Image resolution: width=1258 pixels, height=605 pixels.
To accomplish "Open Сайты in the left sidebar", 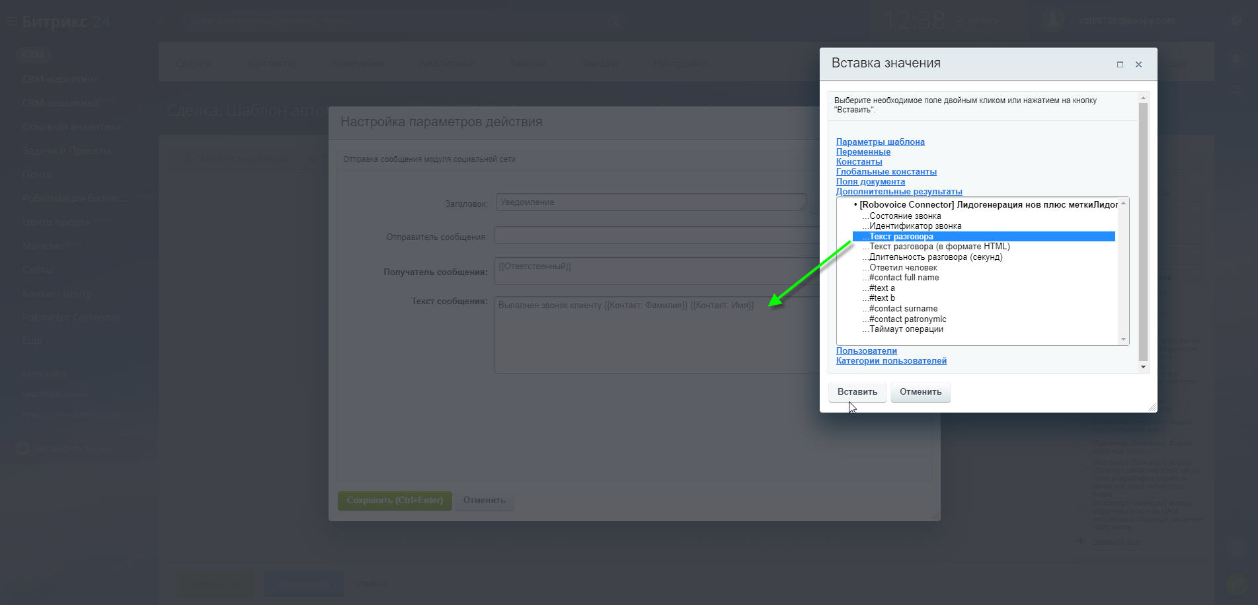I will click(37, 270).
